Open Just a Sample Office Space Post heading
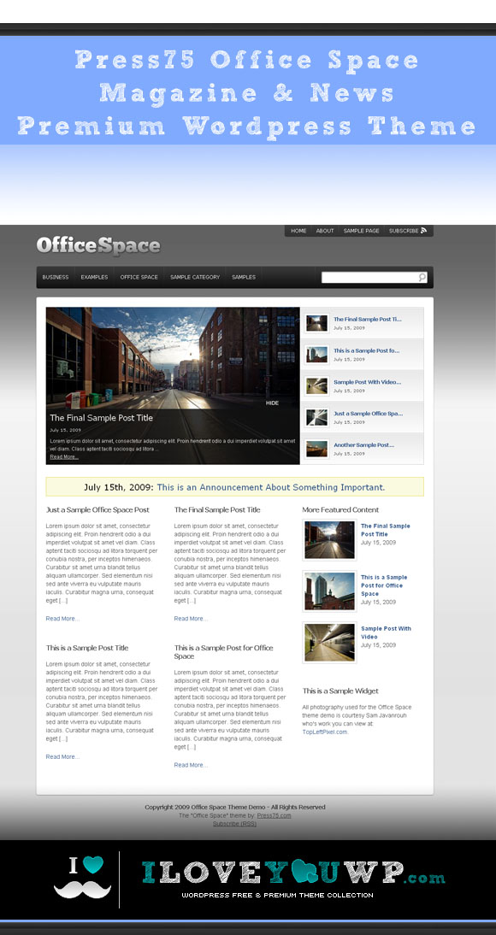The height and width of the screenshot is (935, 496). (x=97, y=510)
